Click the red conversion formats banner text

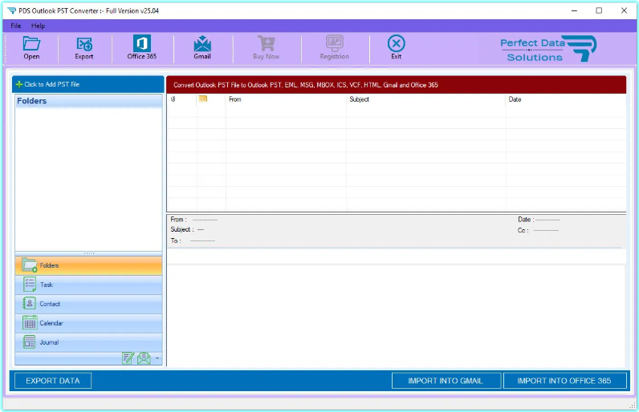click(306, 85)
